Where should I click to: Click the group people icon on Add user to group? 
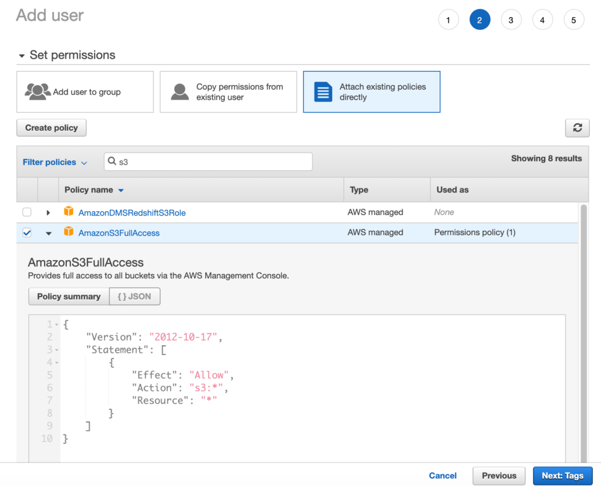pos(38,92)
